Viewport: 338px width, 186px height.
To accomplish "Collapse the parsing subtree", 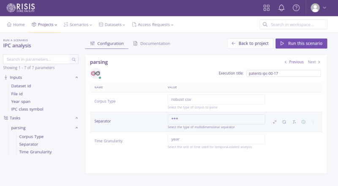I will point(76,128).
